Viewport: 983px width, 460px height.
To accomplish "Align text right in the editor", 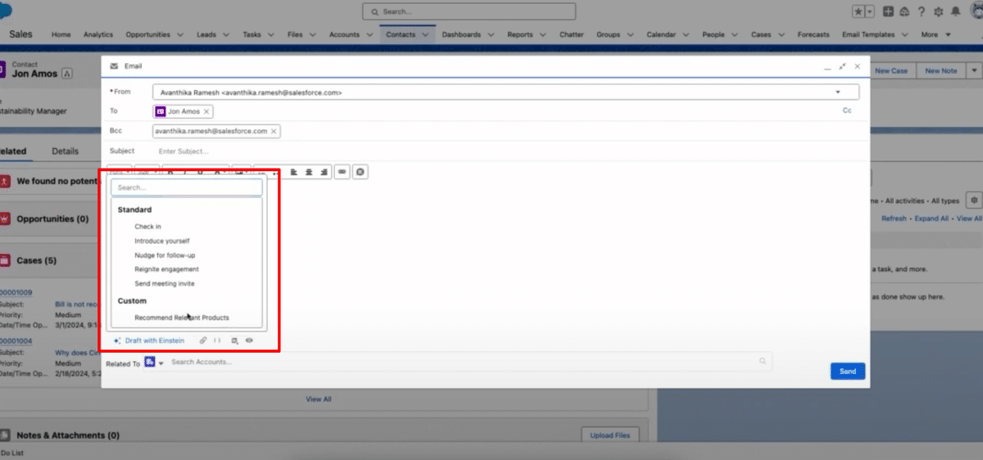I will [x=324, y=172].
